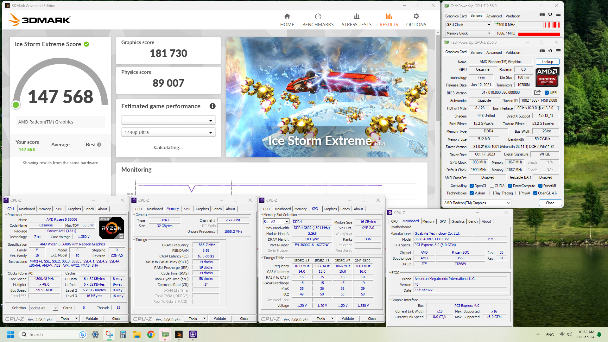The height and width of the screenshot is (342, 608).
Task: Click the Estimated game performance info icon
Action: 212,106
